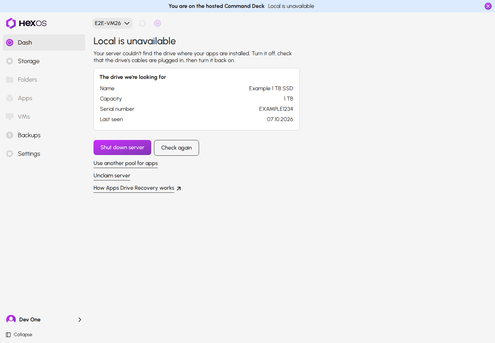Expand the E2E-VM26 server dropdown
The image size is (495, 343).
click(x=112, y=23)
